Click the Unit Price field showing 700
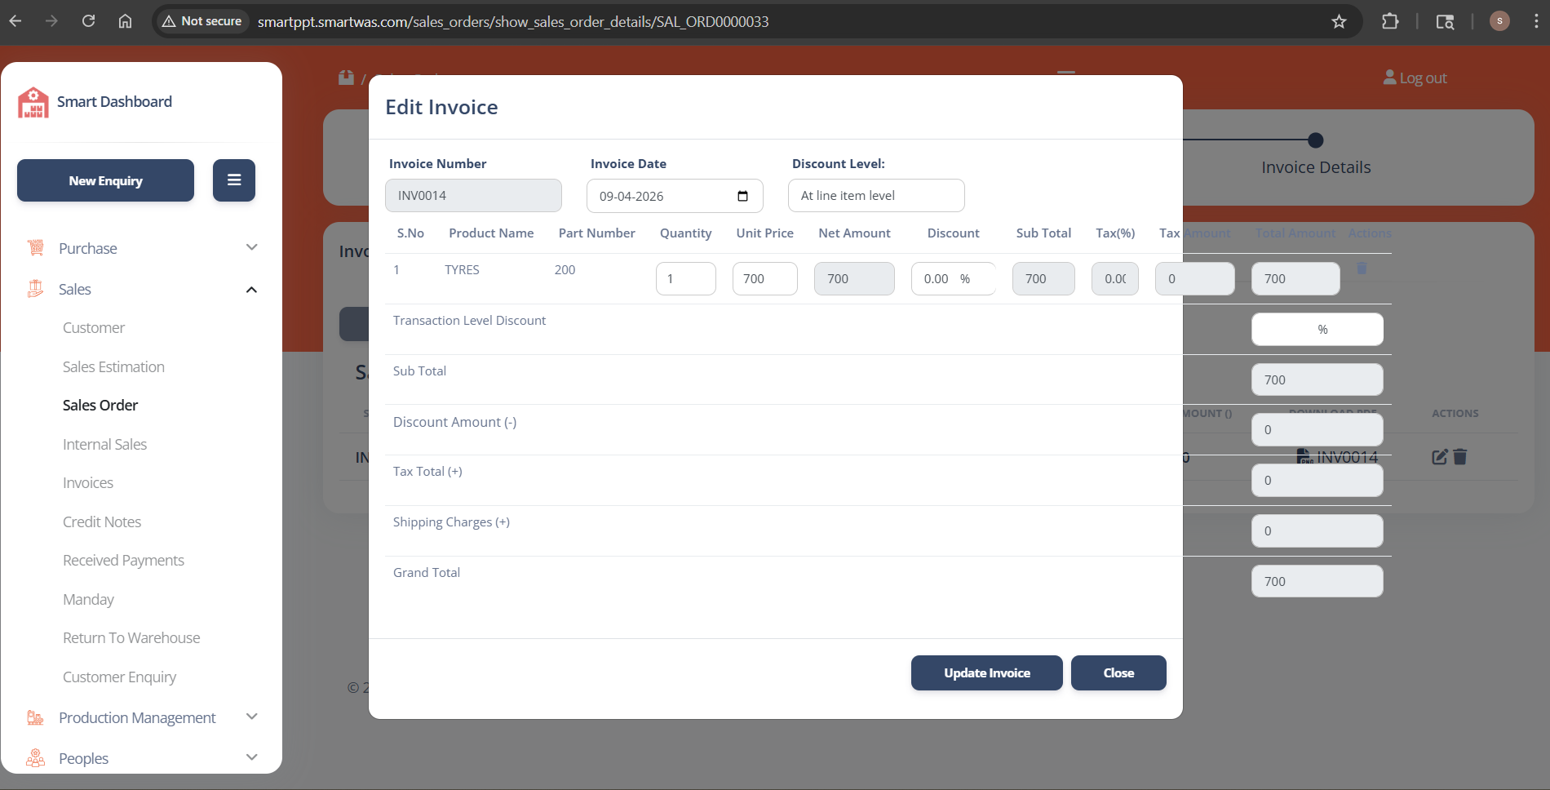Viewport: 1550px width, 790px height. tap(765, 279)
